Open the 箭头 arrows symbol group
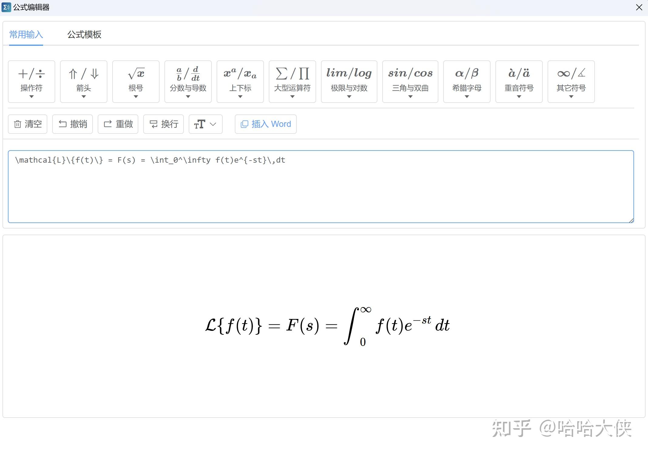This screenshot has width=648, height=454. coord(84,82)
